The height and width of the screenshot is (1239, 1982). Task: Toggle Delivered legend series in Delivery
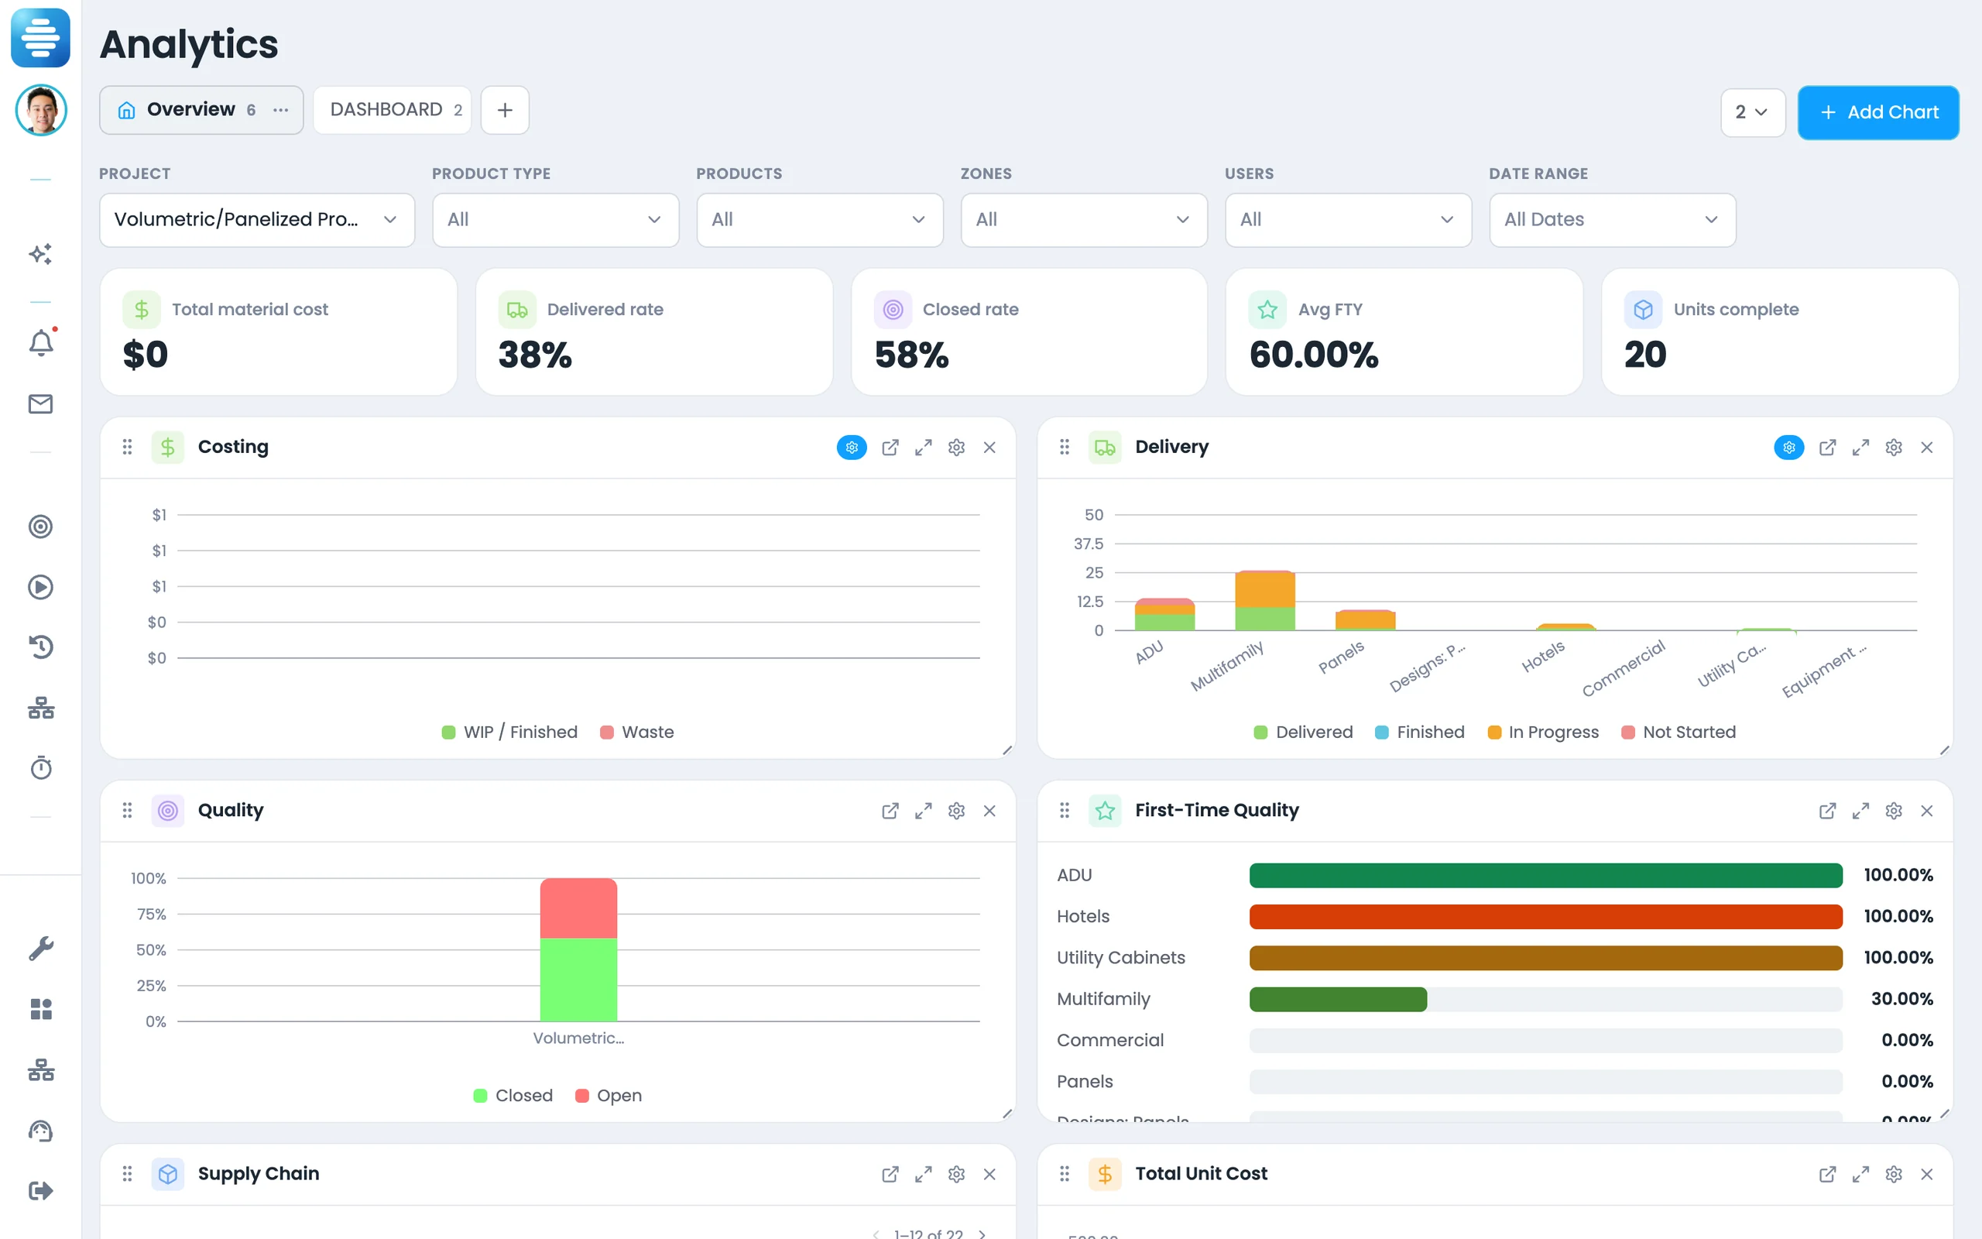coord(1303,732)
